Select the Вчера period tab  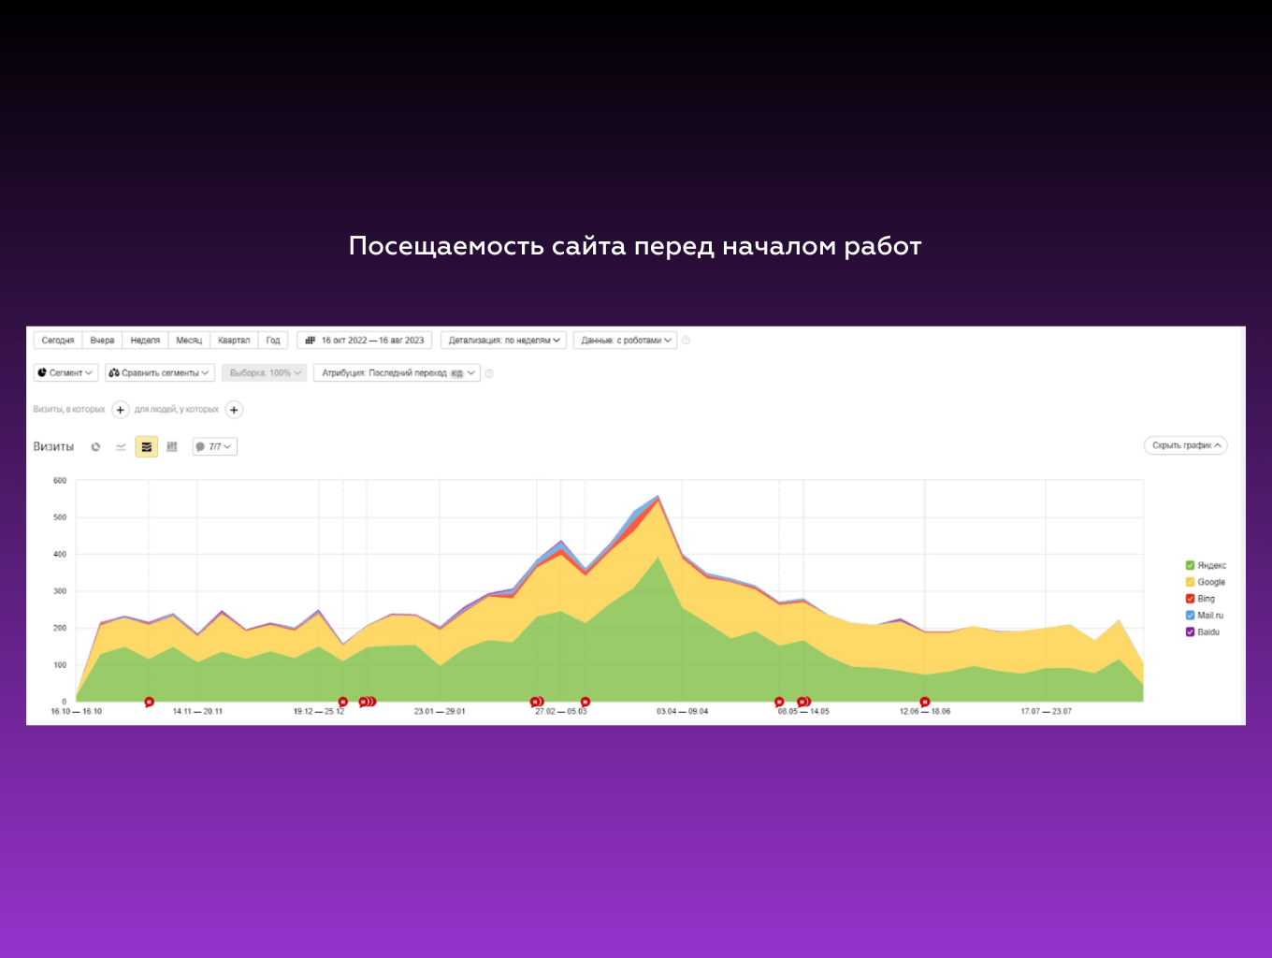pyautogui.click(x=103, y=341)
